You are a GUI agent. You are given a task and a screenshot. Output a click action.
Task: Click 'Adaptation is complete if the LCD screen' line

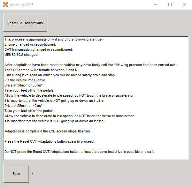click(49, 131)
